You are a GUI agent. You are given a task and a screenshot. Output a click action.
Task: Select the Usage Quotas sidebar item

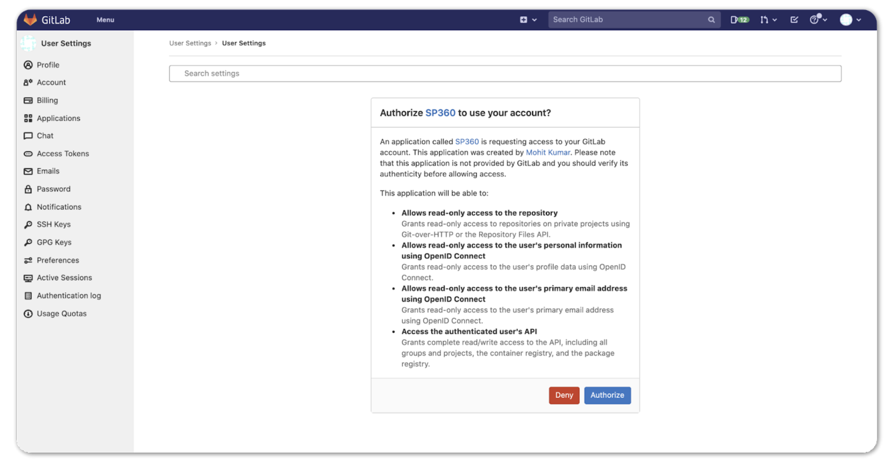[x=61, y=313]
